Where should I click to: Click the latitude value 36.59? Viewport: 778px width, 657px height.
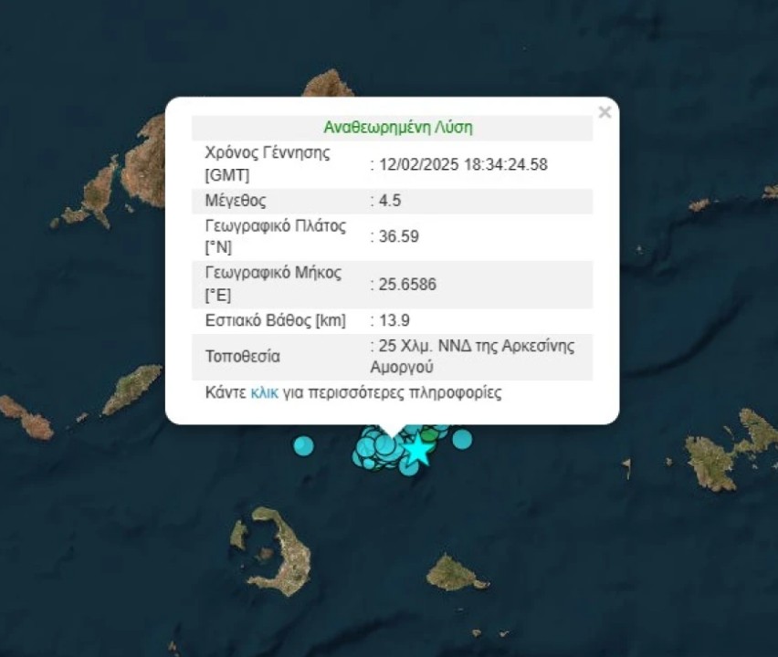click(399, 236)
